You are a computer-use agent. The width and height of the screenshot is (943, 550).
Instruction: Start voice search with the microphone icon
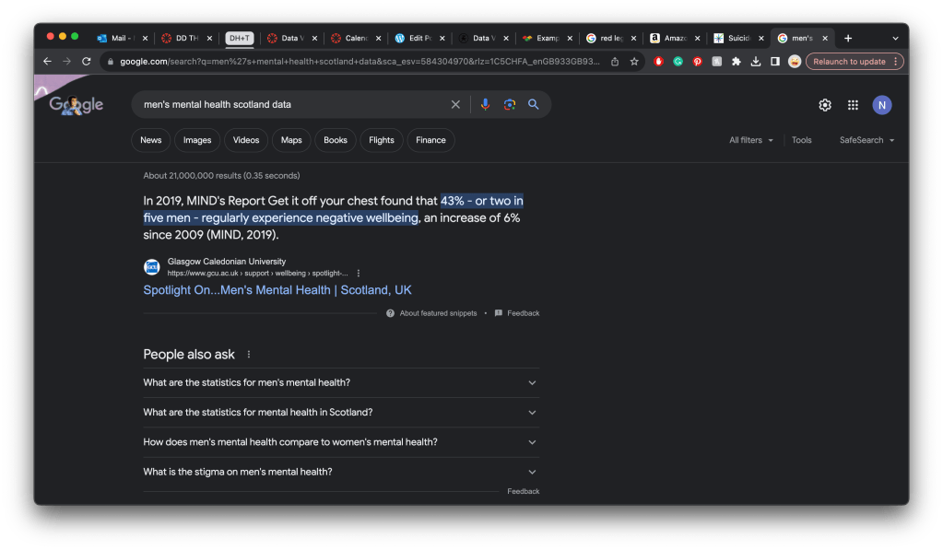(485, 105)
